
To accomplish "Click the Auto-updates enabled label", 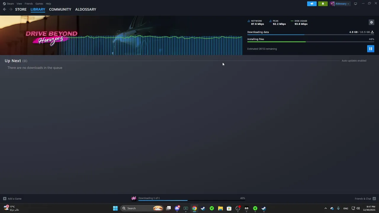I will pyautogui.click(x=354, y=61).
